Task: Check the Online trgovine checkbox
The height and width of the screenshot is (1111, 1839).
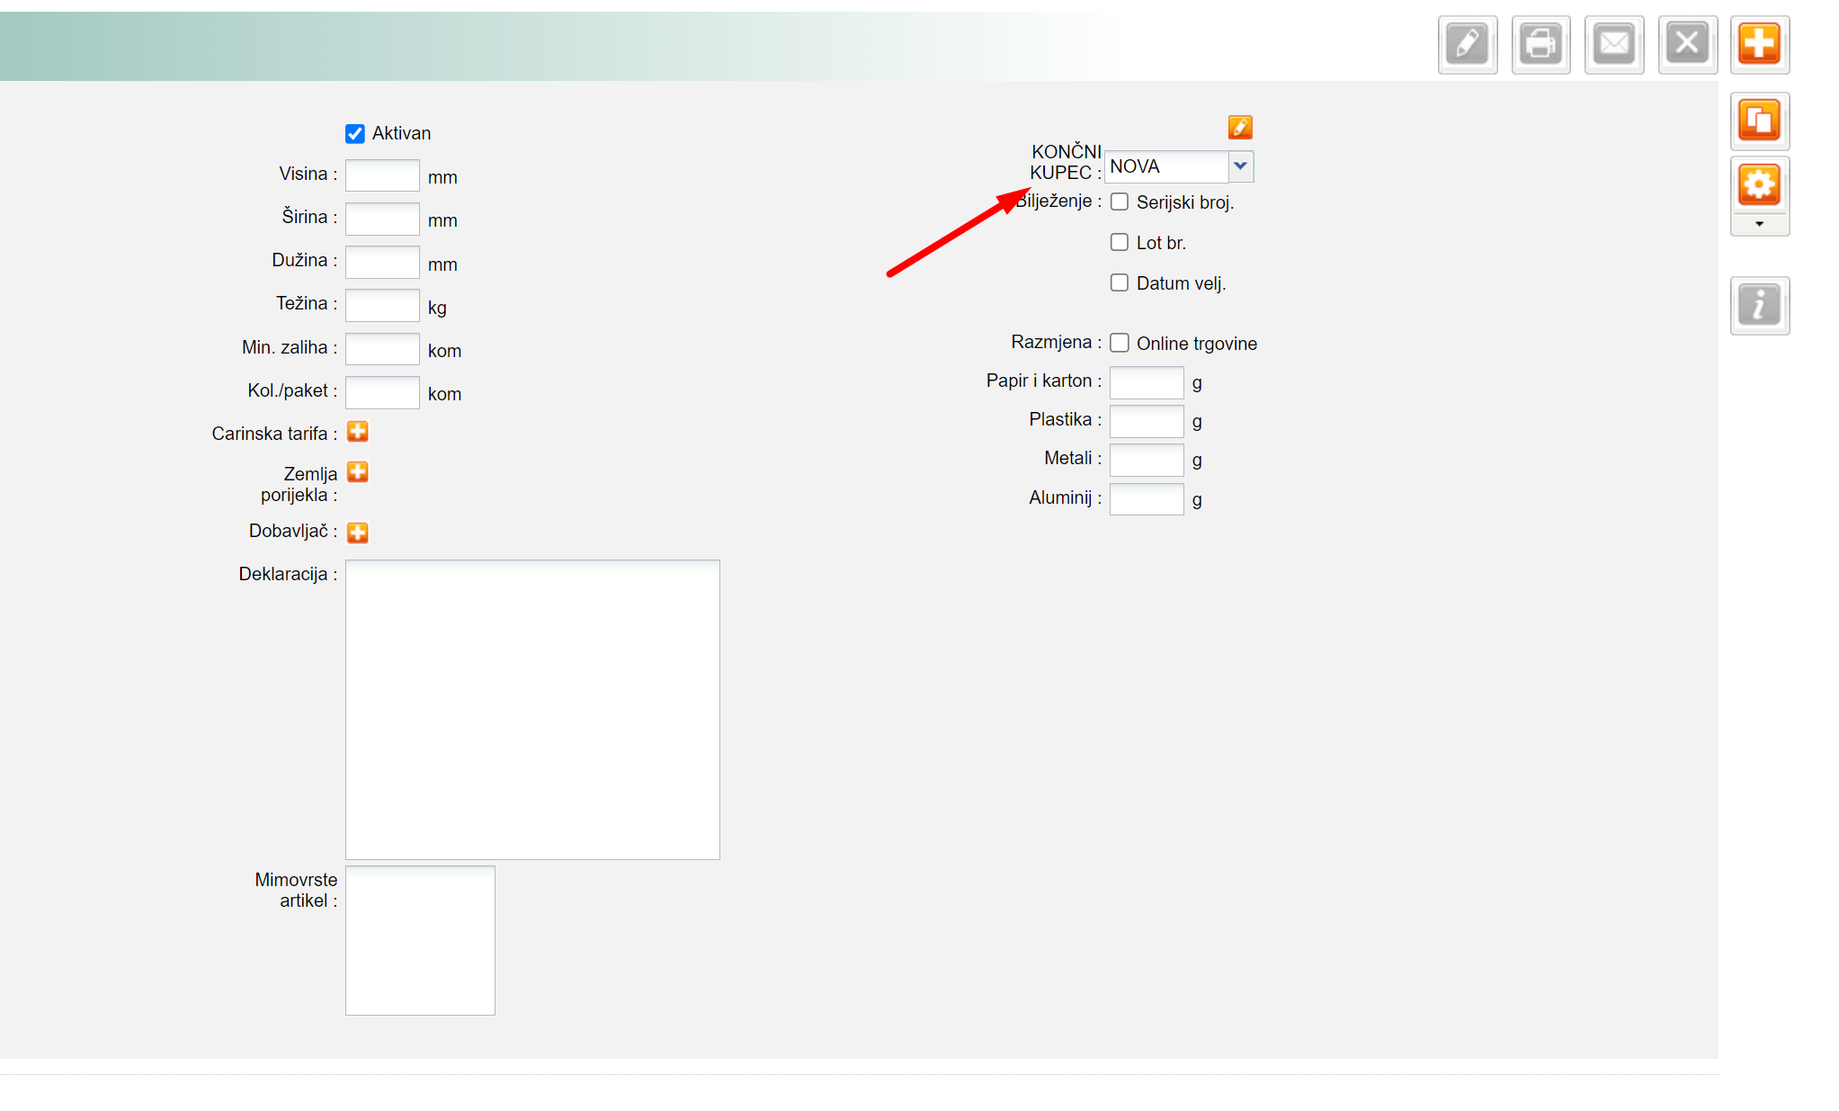Action: coord(1120,343)
